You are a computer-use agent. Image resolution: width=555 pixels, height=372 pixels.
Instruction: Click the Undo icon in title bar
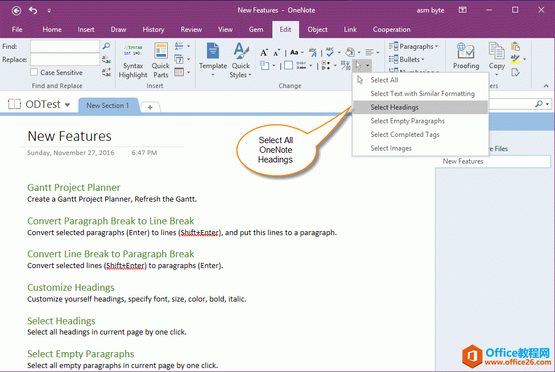pos(33,10)
